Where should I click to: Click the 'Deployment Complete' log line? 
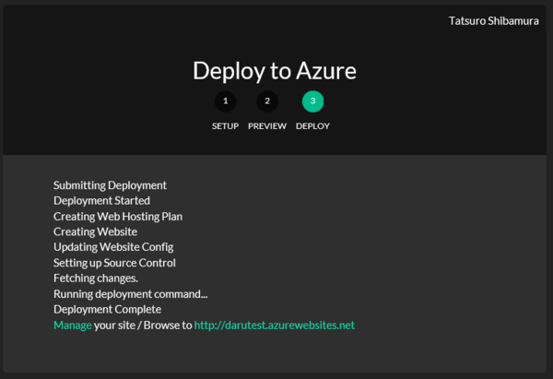[x=108, y=310]
